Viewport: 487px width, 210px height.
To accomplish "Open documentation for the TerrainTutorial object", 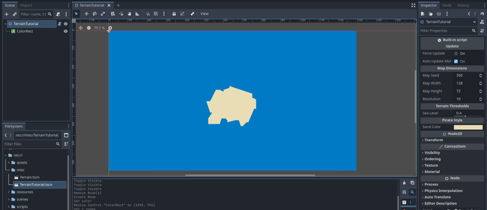I will (482, 22).
